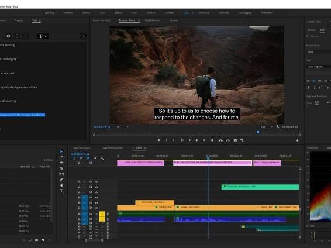This screenshot has width=331, height=248.
Task: Toggle lock on the topmost video track
Action: [79, 182]
